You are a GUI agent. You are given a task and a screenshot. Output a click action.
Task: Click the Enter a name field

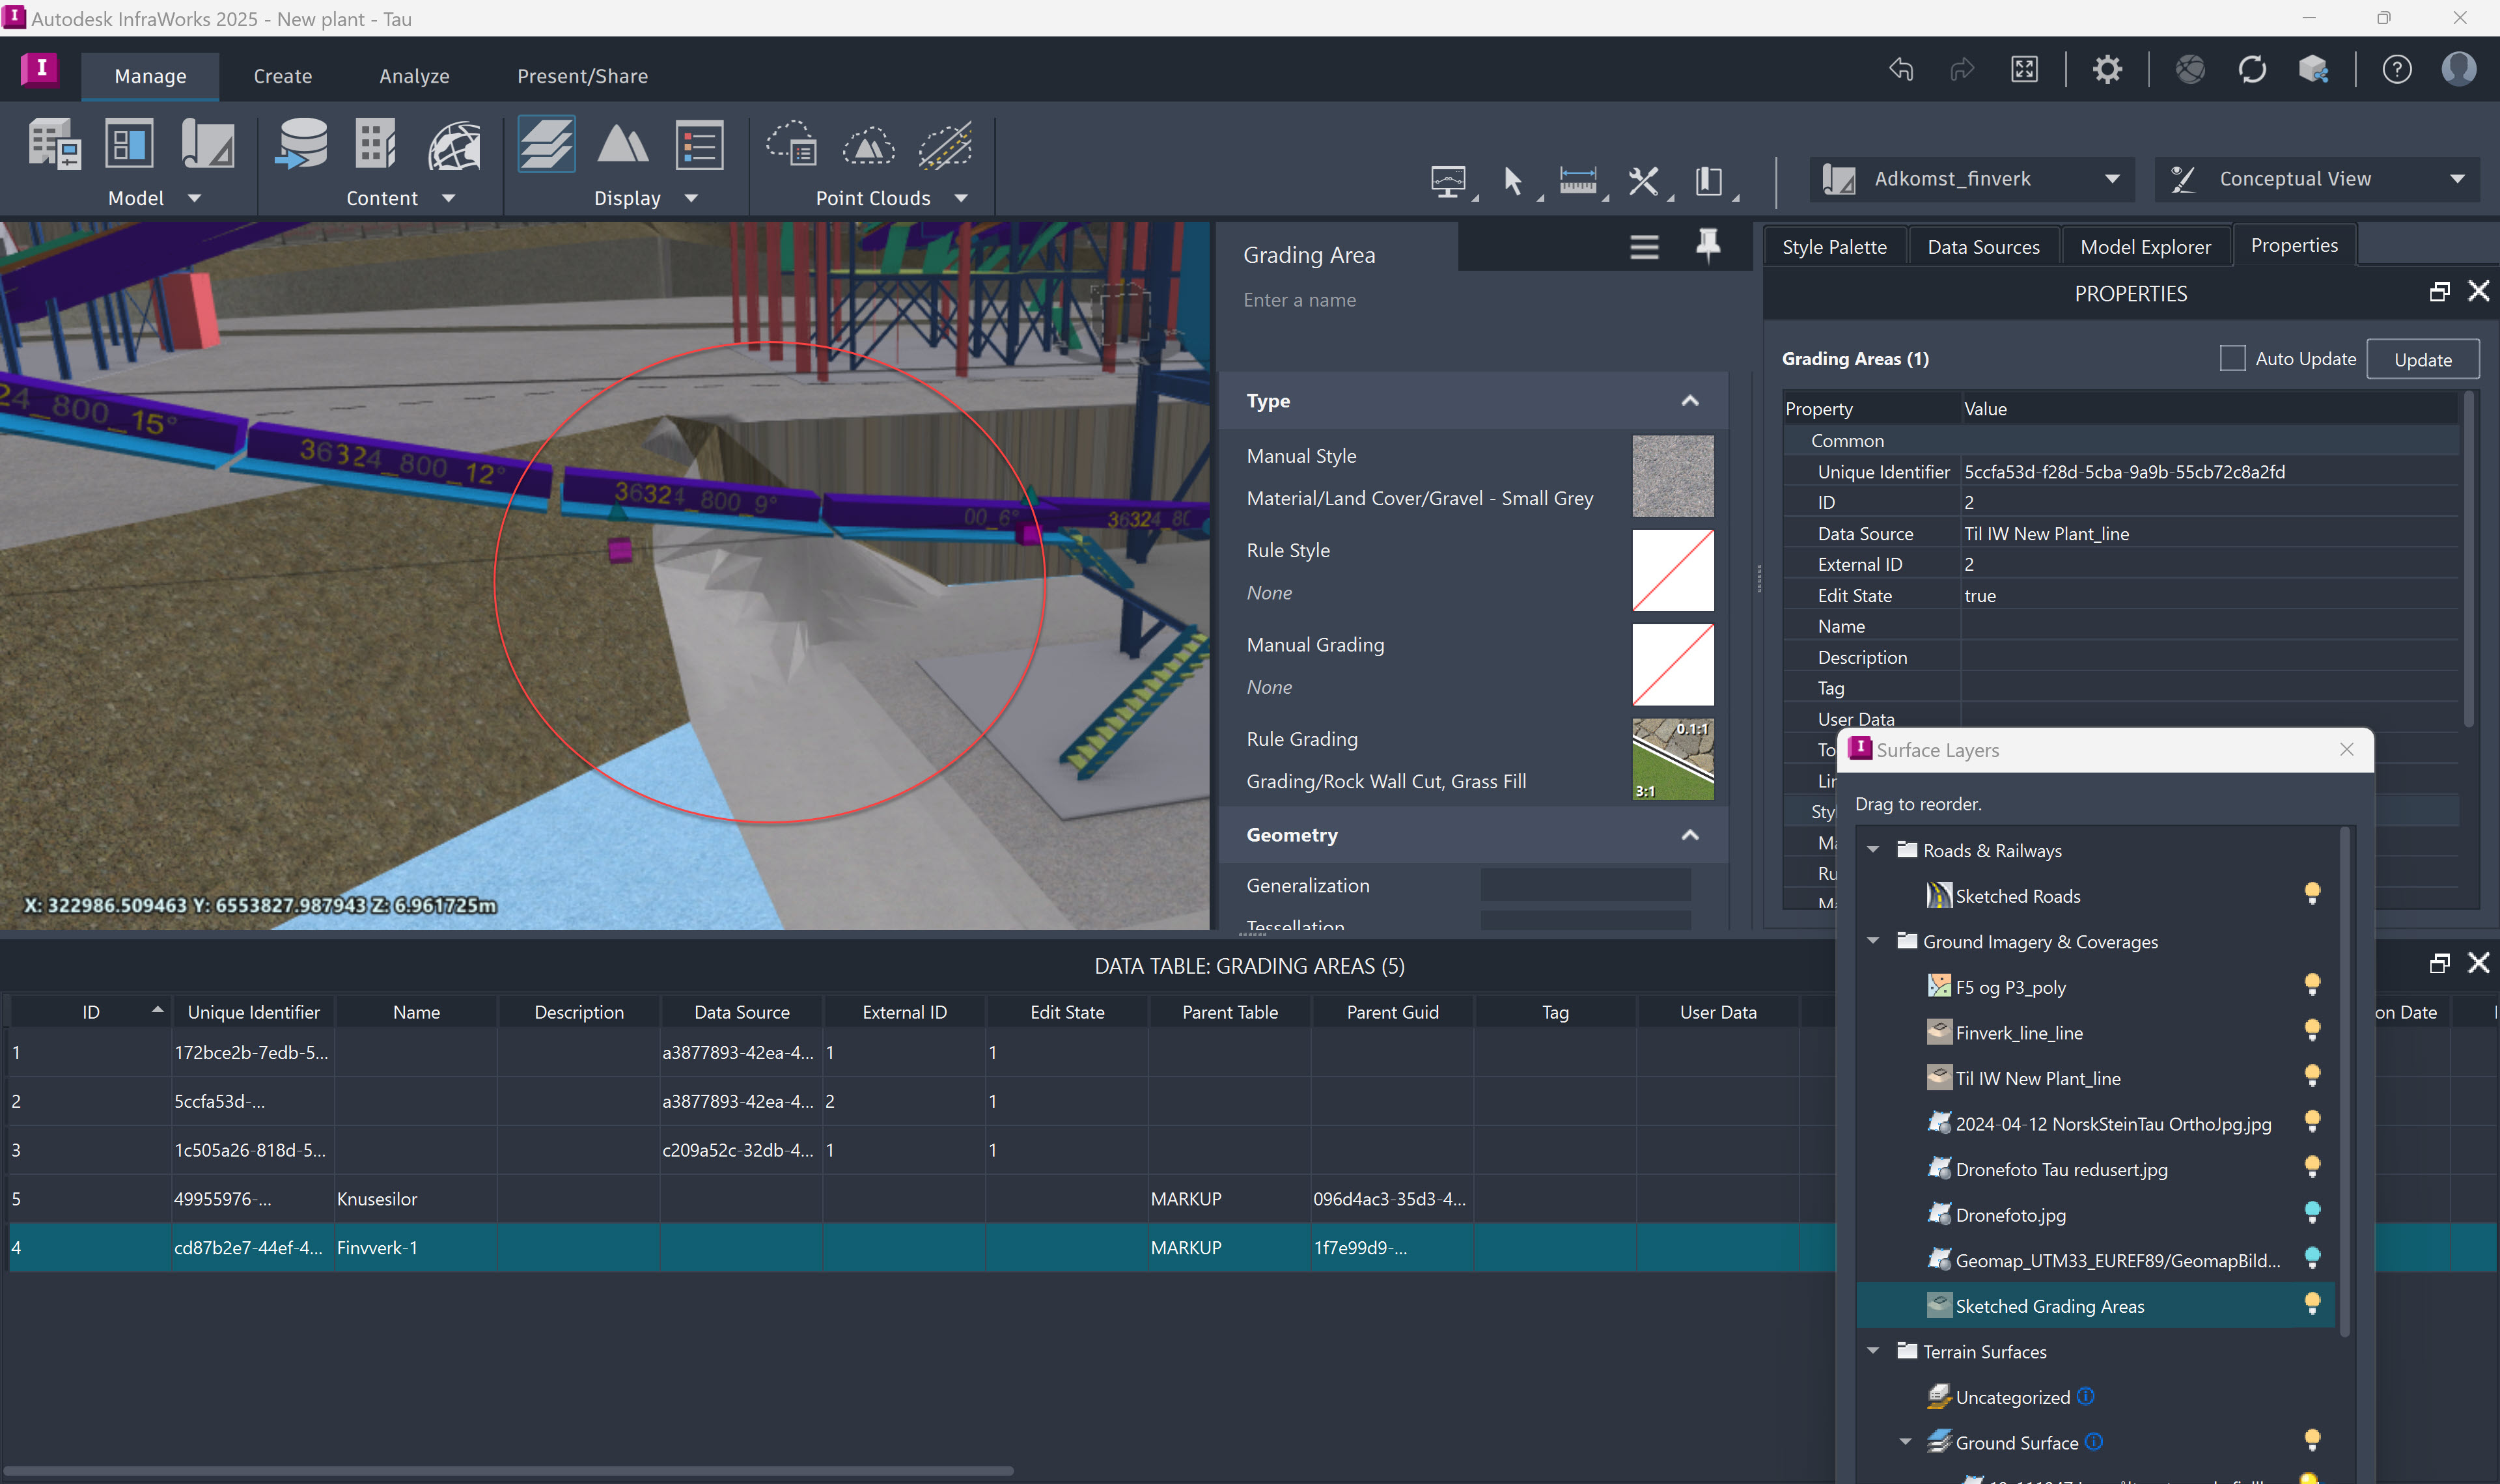coord(1400,299)
